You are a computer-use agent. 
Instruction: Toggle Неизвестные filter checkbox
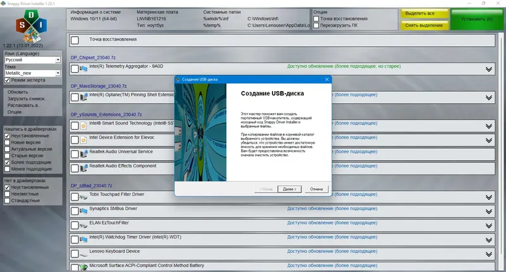pos(7,194)
